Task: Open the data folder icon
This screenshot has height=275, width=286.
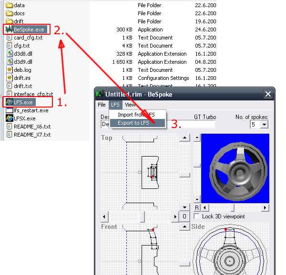Action: (10, 5)
